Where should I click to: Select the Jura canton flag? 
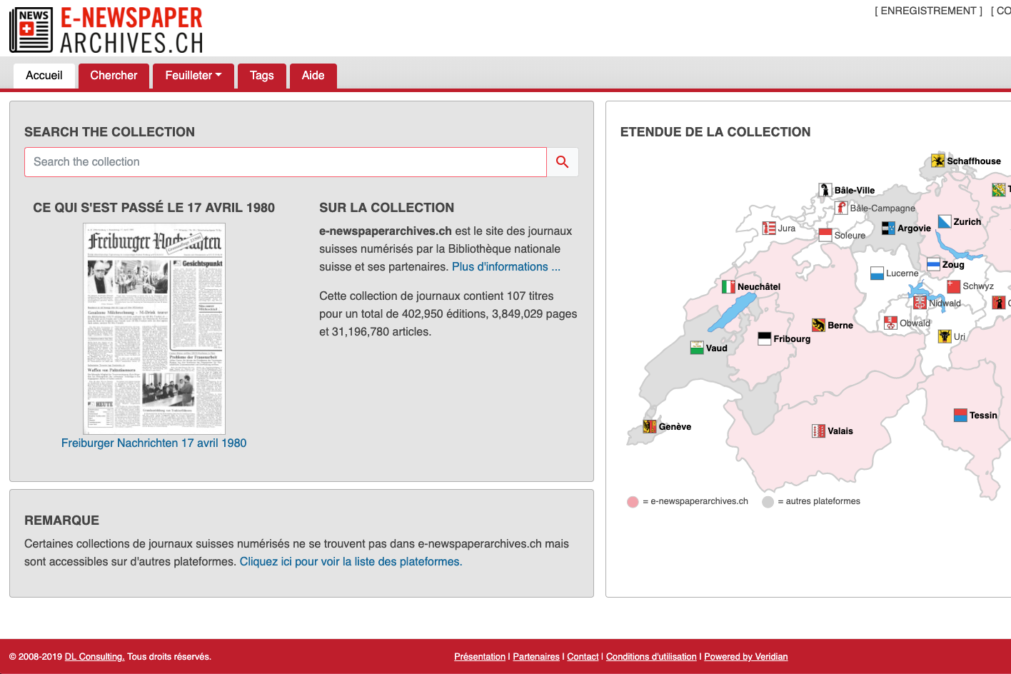point(769,228)
